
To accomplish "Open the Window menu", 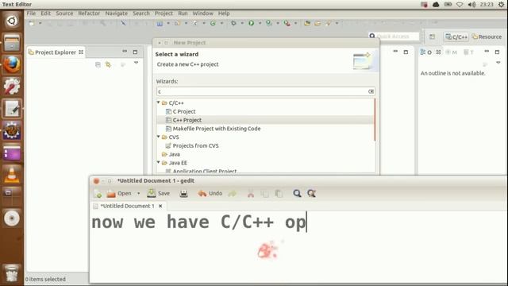I will point(203,14).
